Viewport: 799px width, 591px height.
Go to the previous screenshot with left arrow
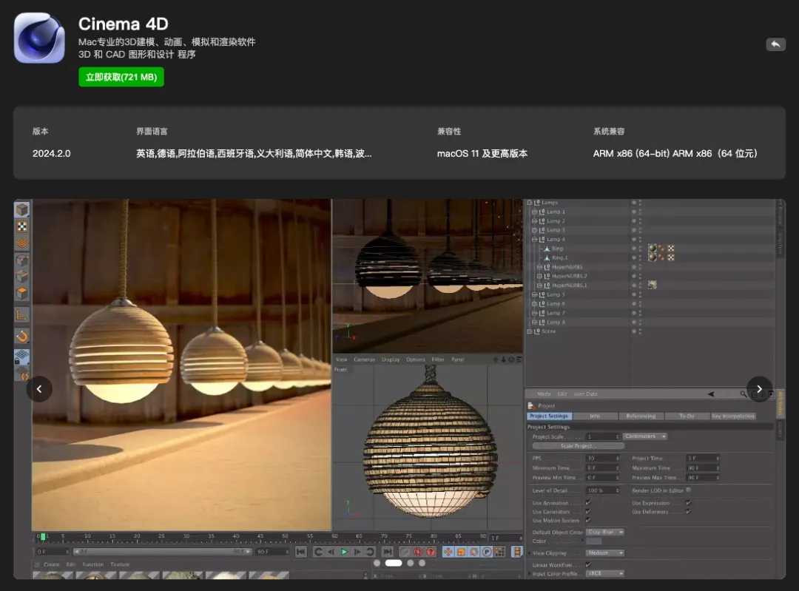[x=39, y=389]
